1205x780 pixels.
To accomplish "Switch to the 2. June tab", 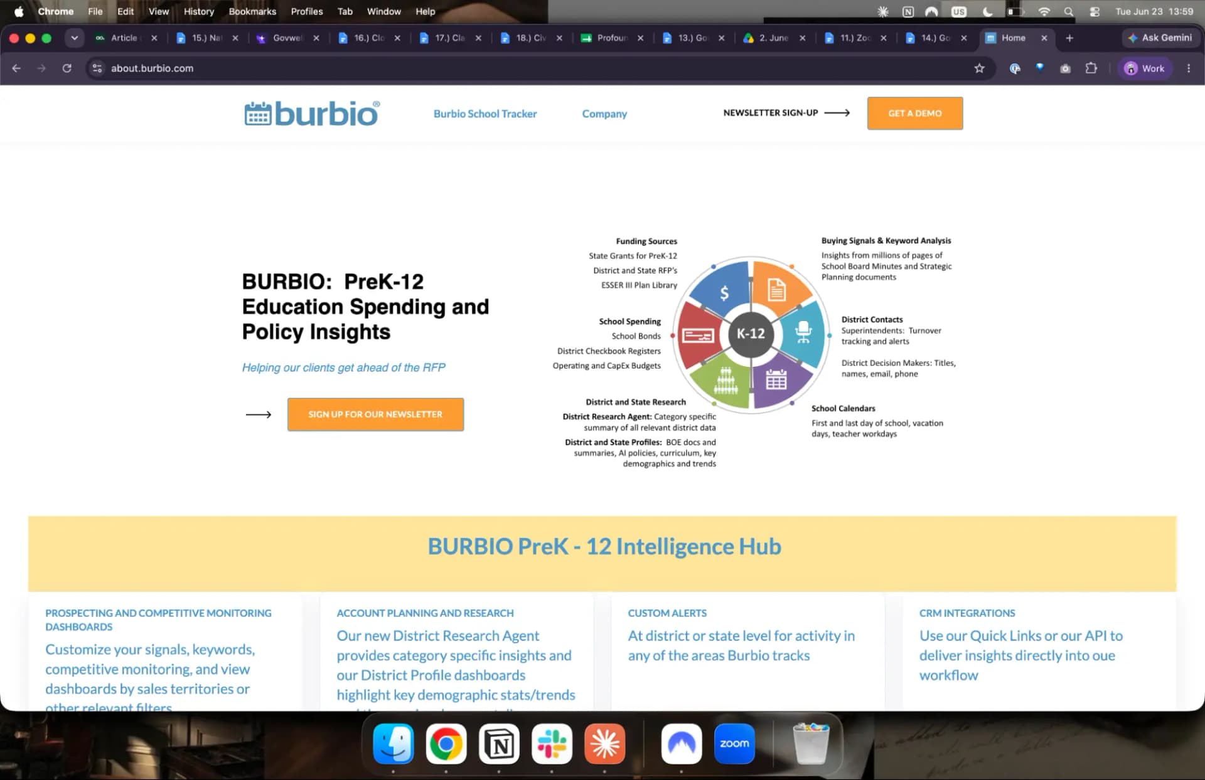I will point(773,38).
